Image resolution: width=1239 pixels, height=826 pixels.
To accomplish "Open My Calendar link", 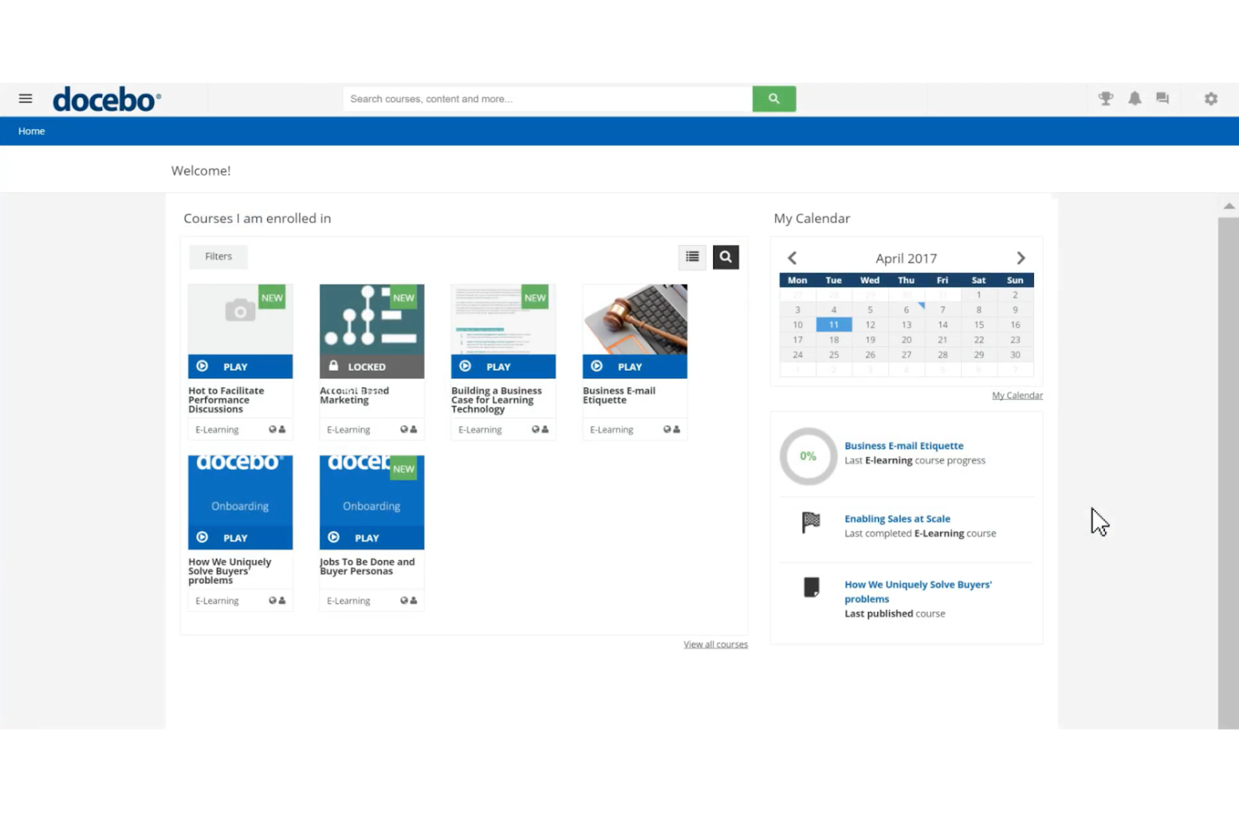I will [1017, 394].
